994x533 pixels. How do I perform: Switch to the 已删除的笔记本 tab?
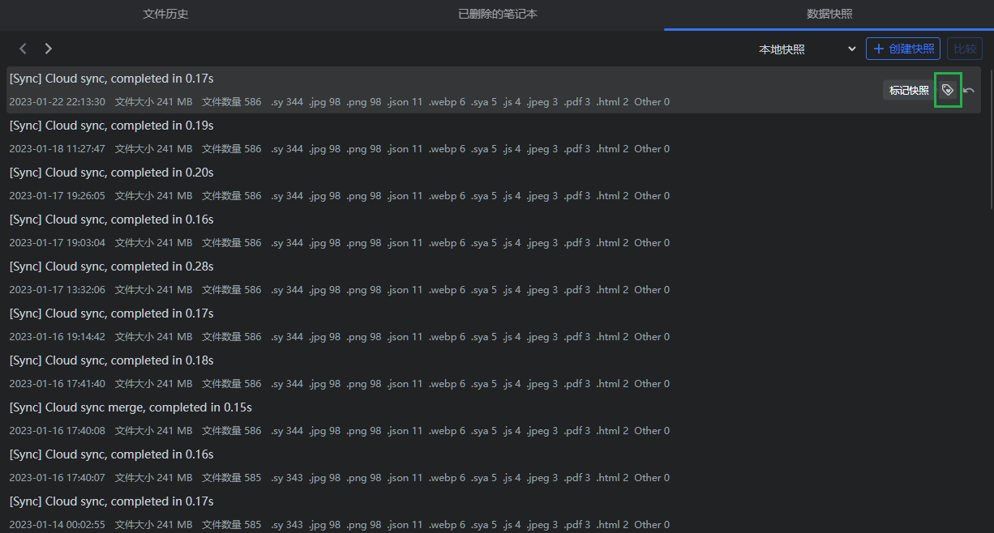(497, 15)
